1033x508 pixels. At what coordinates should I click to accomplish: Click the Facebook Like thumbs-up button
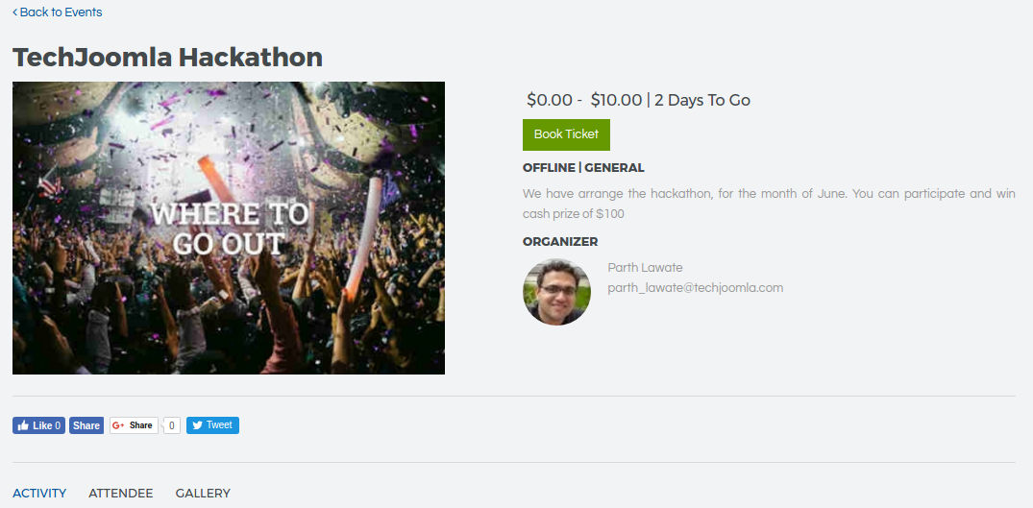tap(38, 425)
